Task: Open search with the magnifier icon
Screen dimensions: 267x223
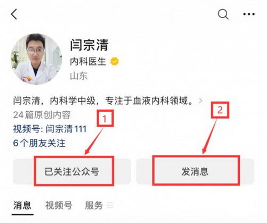Action: pyautogui.click(x=223, y=14)
